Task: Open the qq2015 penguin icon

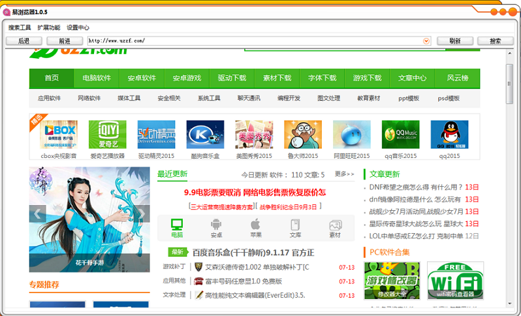Action: (x=449, y=134)
